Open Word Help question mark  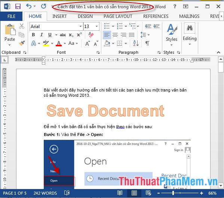(x=175, y=6)
